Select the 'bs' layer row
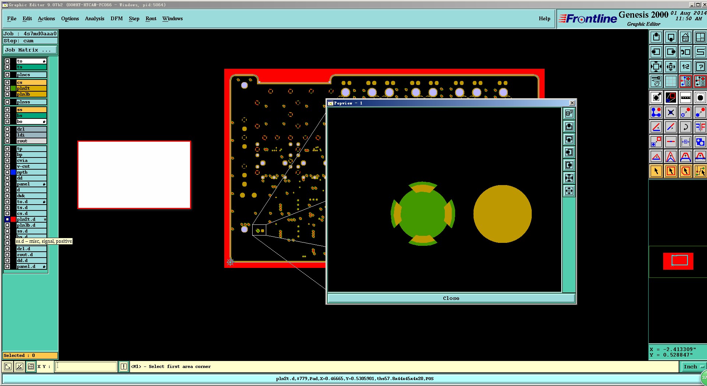This screenshot has width=707, height=386. coord(32,116)
